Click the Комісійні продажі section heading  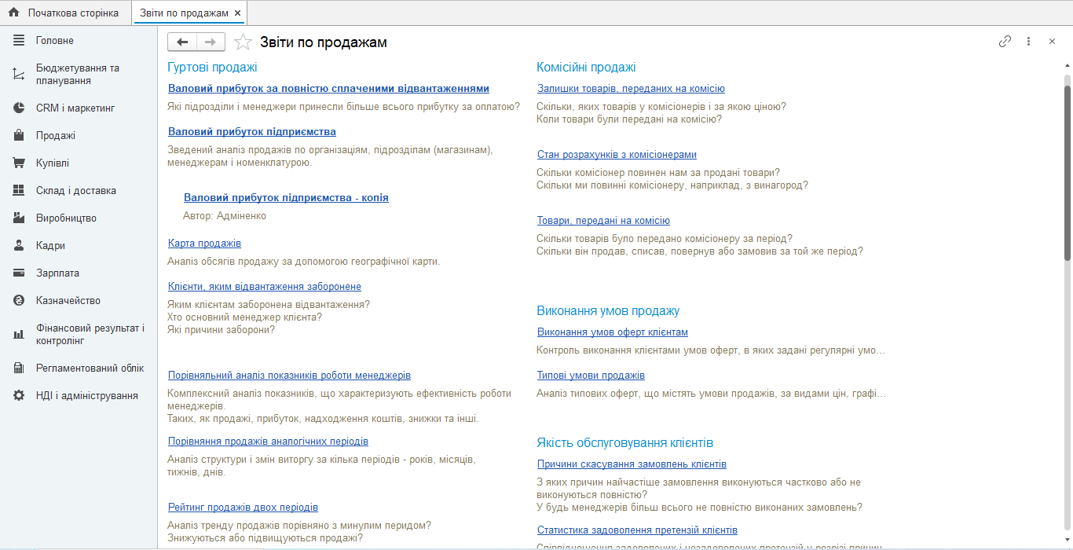[x=586, y=68]
